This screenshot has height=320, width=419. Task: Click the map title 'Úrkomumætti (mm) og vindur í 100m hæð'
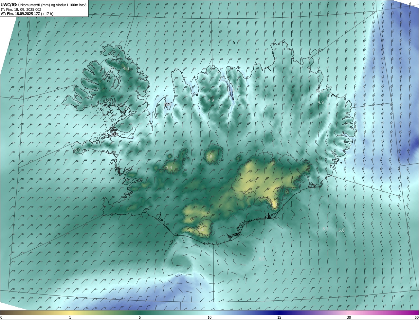[x=52, y=5]
